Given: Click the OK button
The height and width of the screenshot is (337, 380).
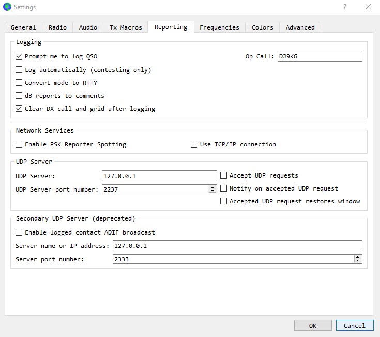Looking at the screenshot, I should [313, 326].
